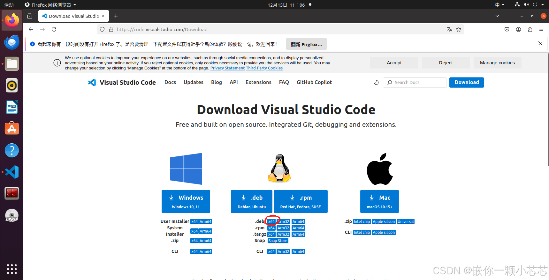Screen dimensions: 549x280
Task: Click the page vertical scrollbar
Action: pyautogui.click(x=548, y=110)
